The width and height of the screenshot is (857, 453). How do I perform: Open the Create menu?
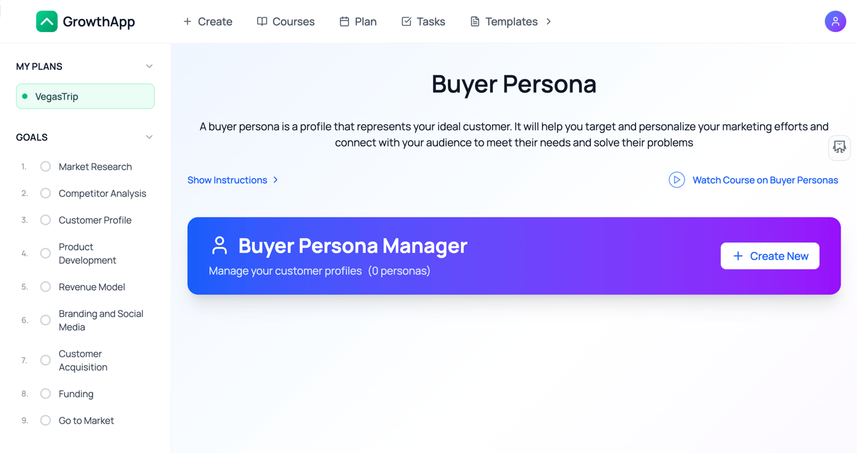(208, 21)
